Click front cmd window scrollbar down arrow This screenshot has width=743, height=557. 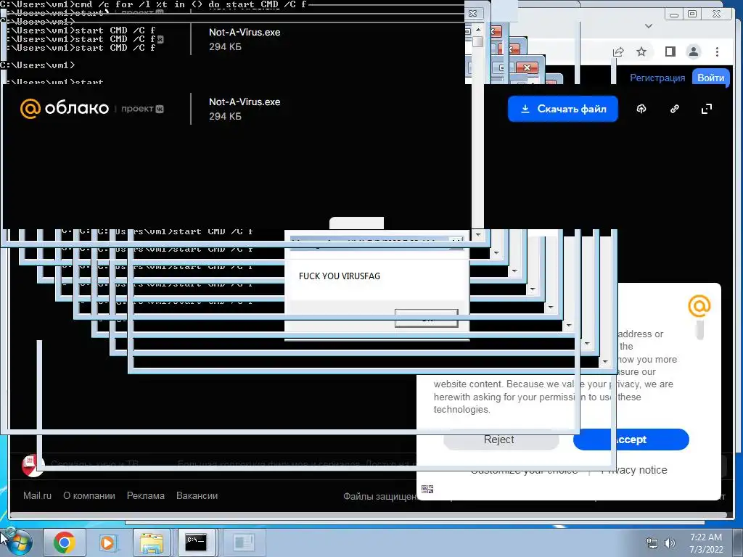pyautogui.click(x=478, y=235)
